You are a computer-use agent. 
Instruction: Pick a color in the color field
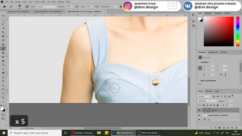pos(219,31)
